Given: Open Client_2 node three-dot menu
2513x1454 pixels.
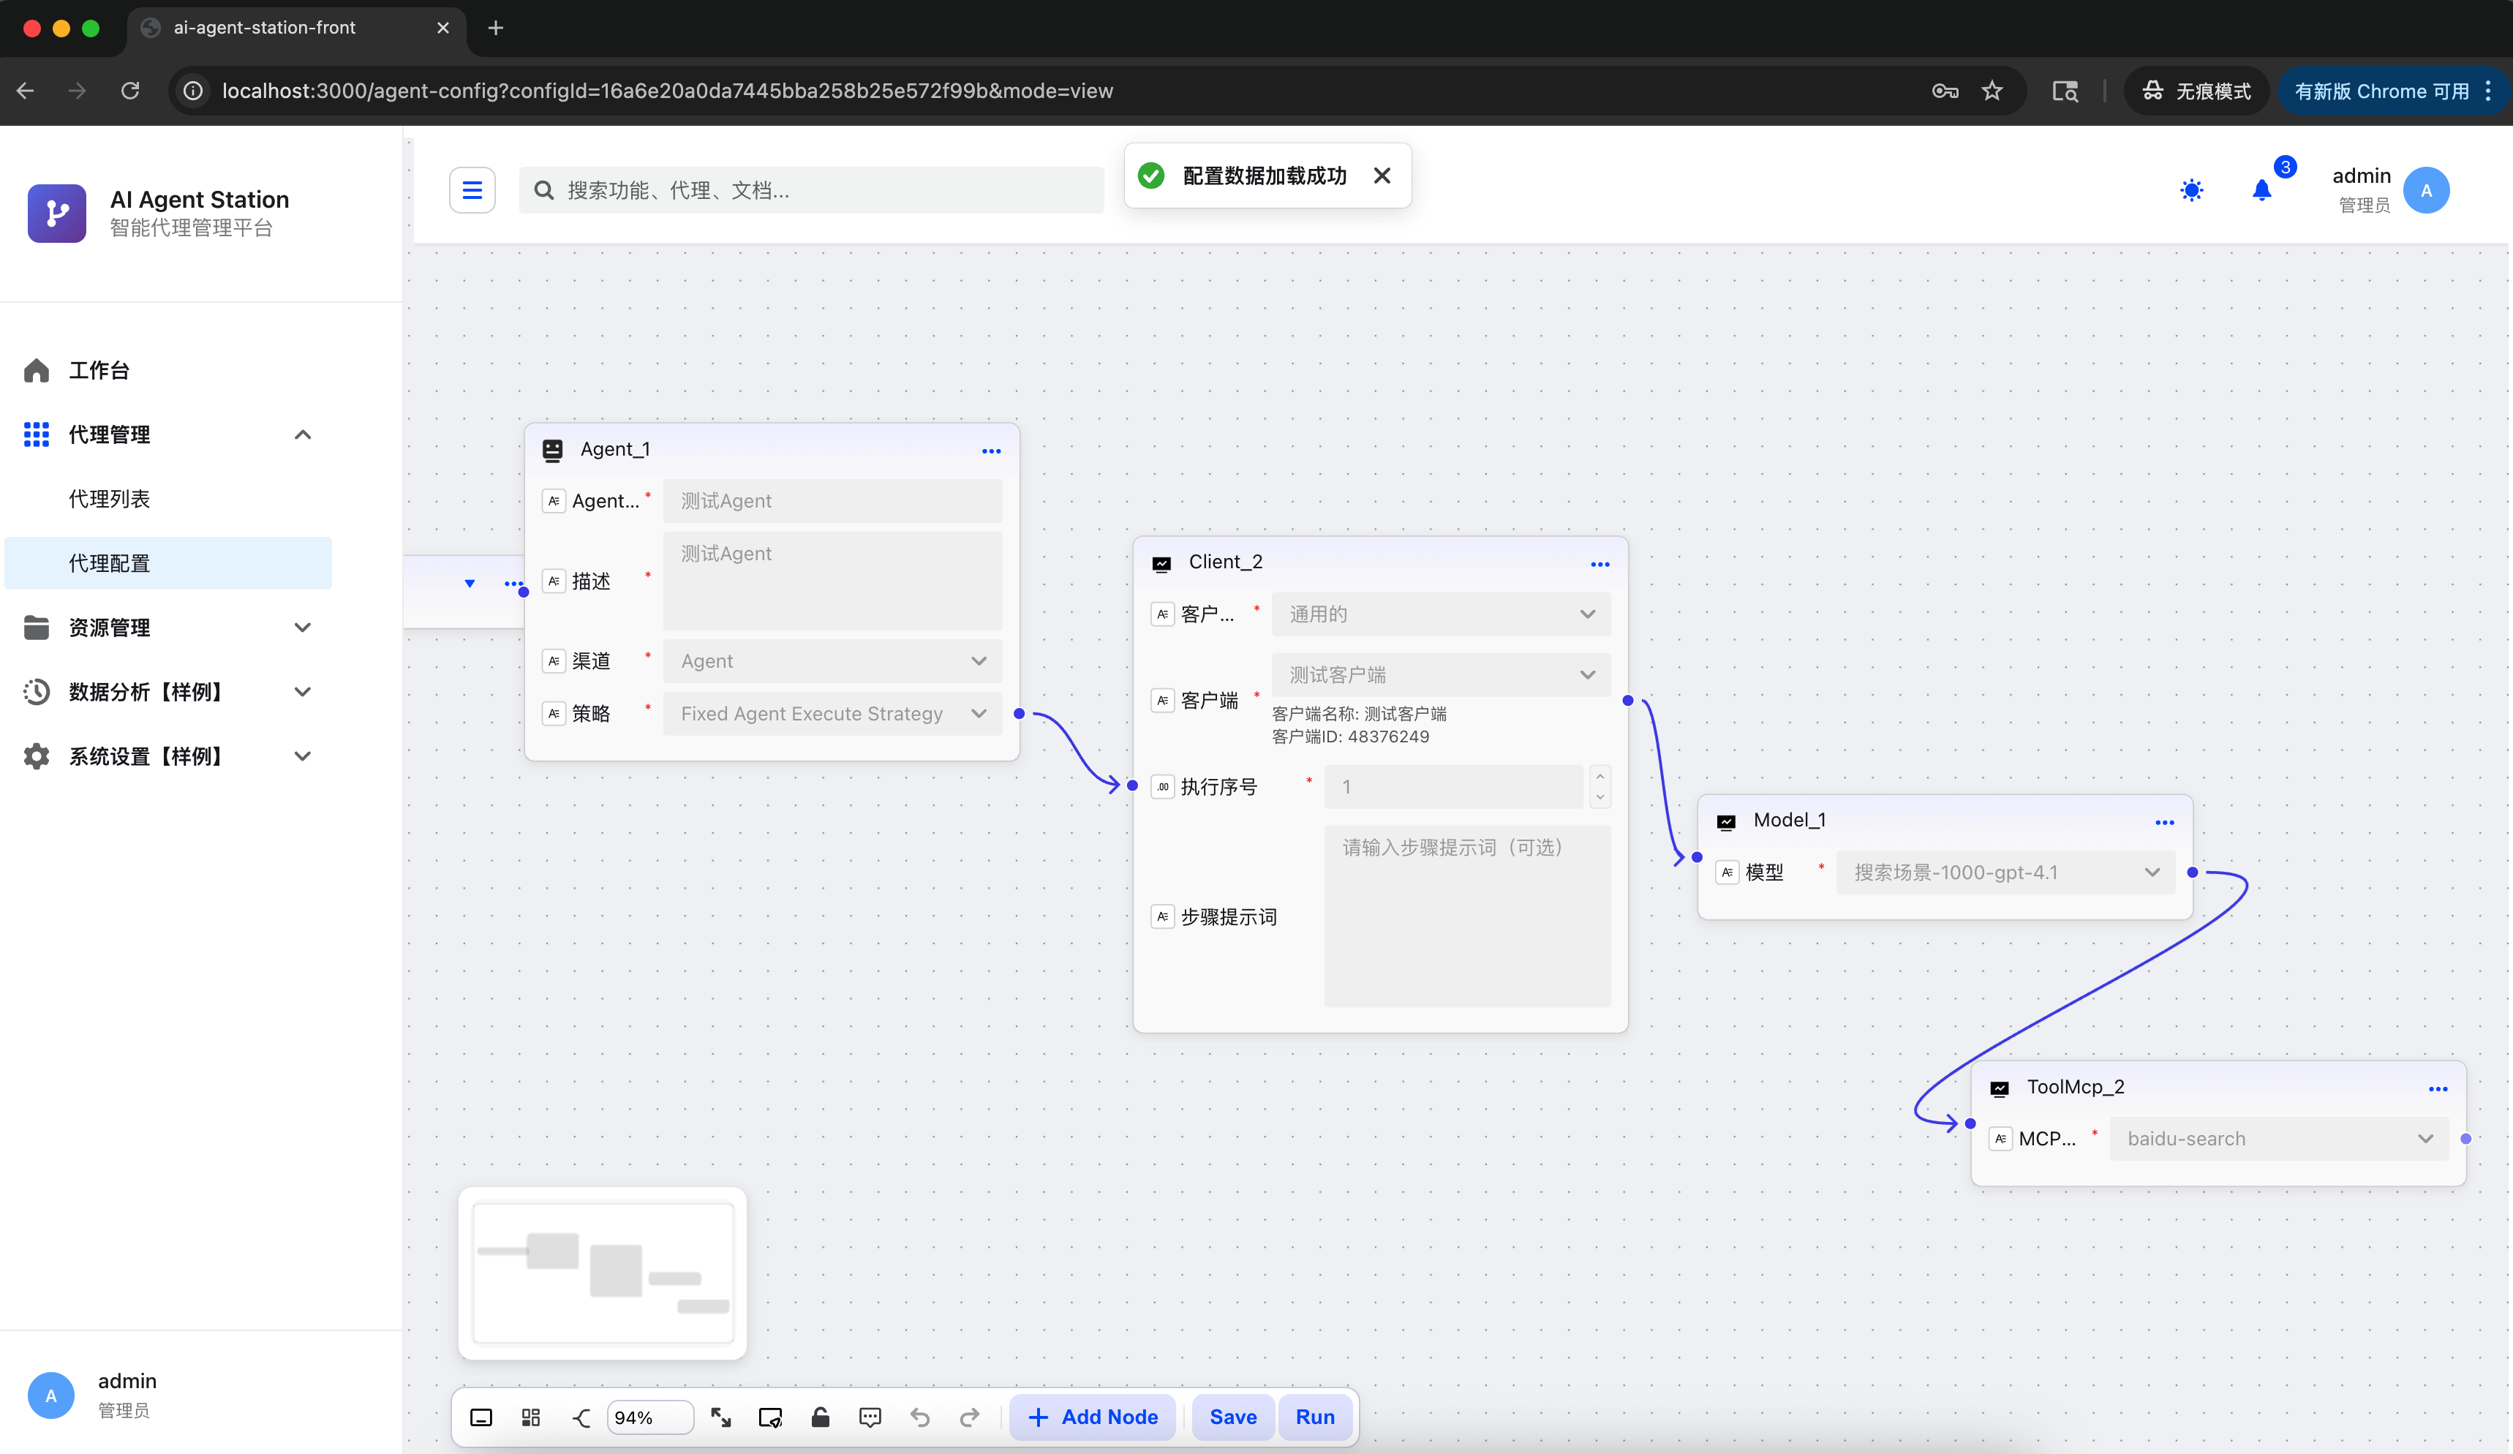Looking at the screenshot, I should click(x=1600, y=565).
